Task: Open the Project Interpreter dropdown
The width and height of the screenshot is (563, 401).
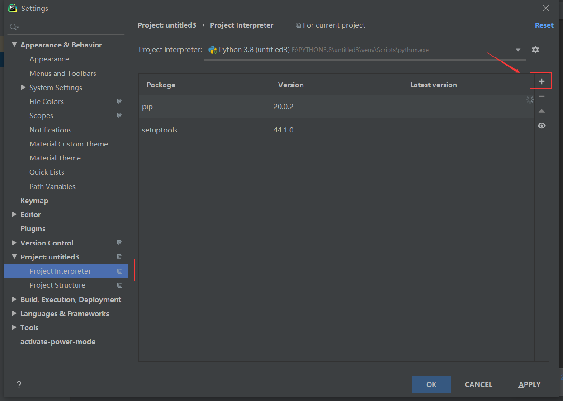Action: tap(365, 50)
